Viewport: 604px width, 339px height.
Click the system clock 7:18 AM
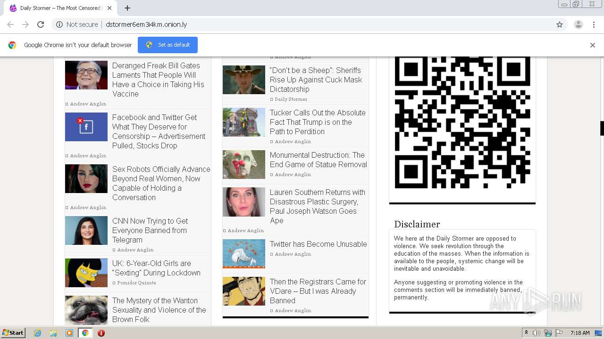coord(579,333)
